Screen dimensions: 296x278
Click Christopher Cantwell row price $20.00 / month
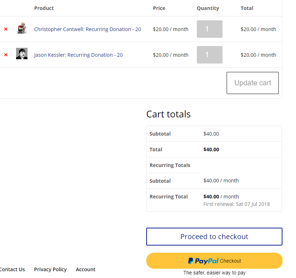point(171,29)
